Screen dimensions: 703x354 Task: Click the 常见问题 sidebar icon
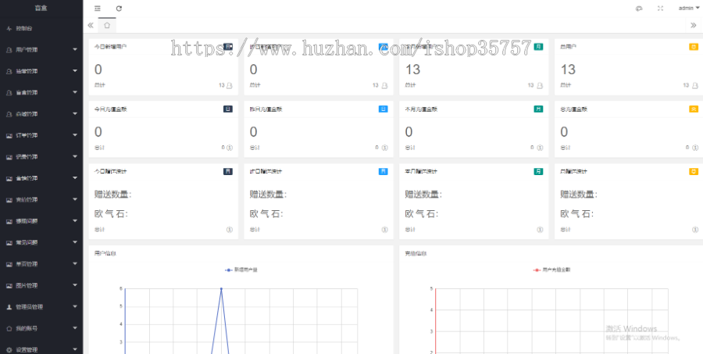(9, 243)
